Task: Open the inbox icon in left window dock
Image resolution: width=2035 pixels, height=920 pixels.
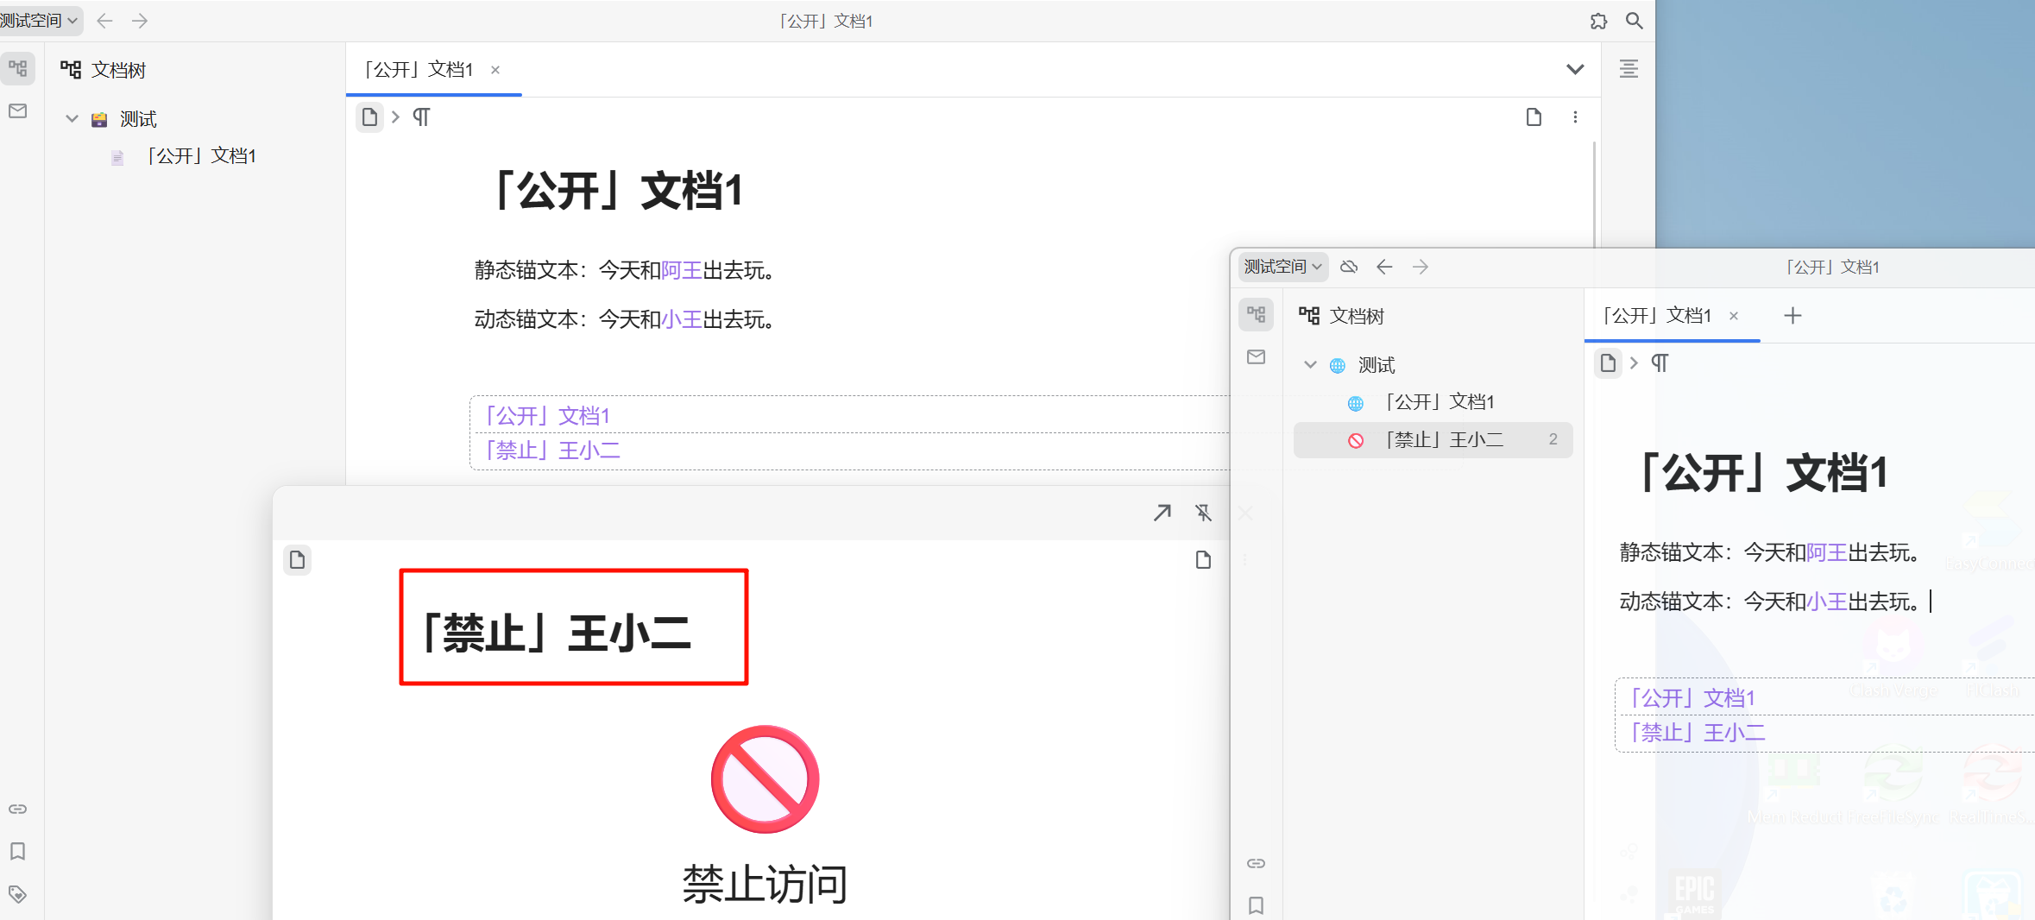Action: tap(18, 110)
